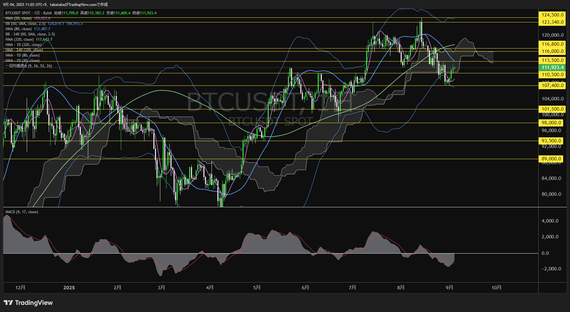Image resolution: width=570 pixels, height=312 pixels.
Task: Click the 3月 label on the time axis
Action: 161,288
